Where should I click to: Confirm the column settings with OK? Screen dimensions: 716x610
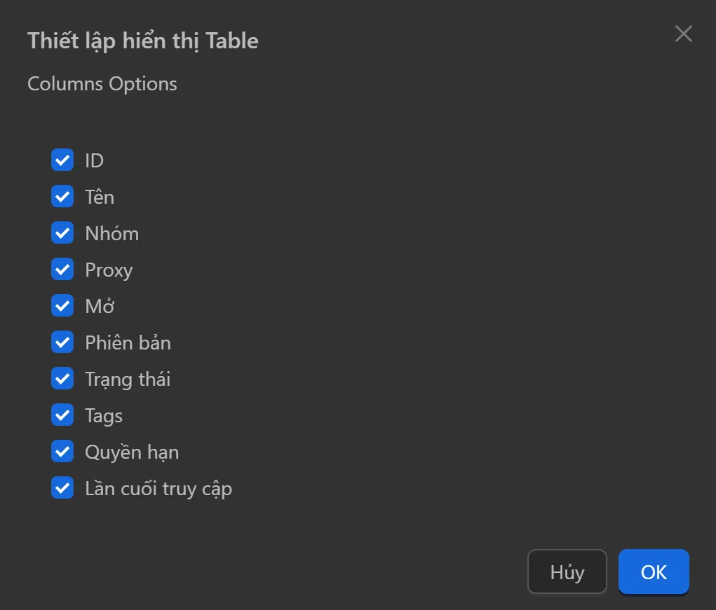click(x=653, y=571)
